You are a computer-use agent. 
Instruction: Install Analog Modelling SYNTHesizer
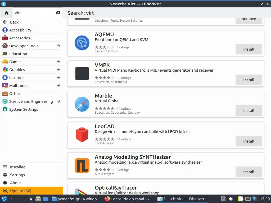point(249,172)
